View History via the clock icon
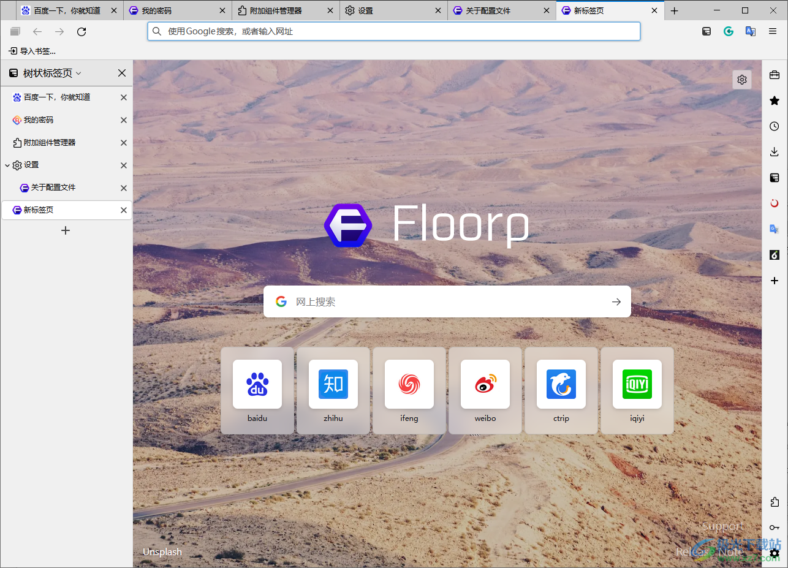This screenshot has height=568, width=788. 774,126
